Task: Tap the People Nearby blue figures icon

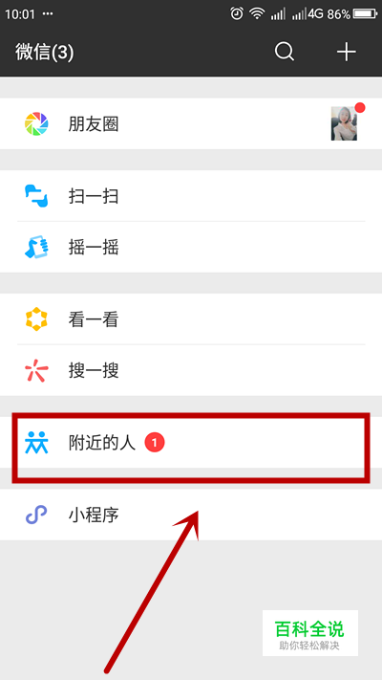Action: click(x=36, y=443)
